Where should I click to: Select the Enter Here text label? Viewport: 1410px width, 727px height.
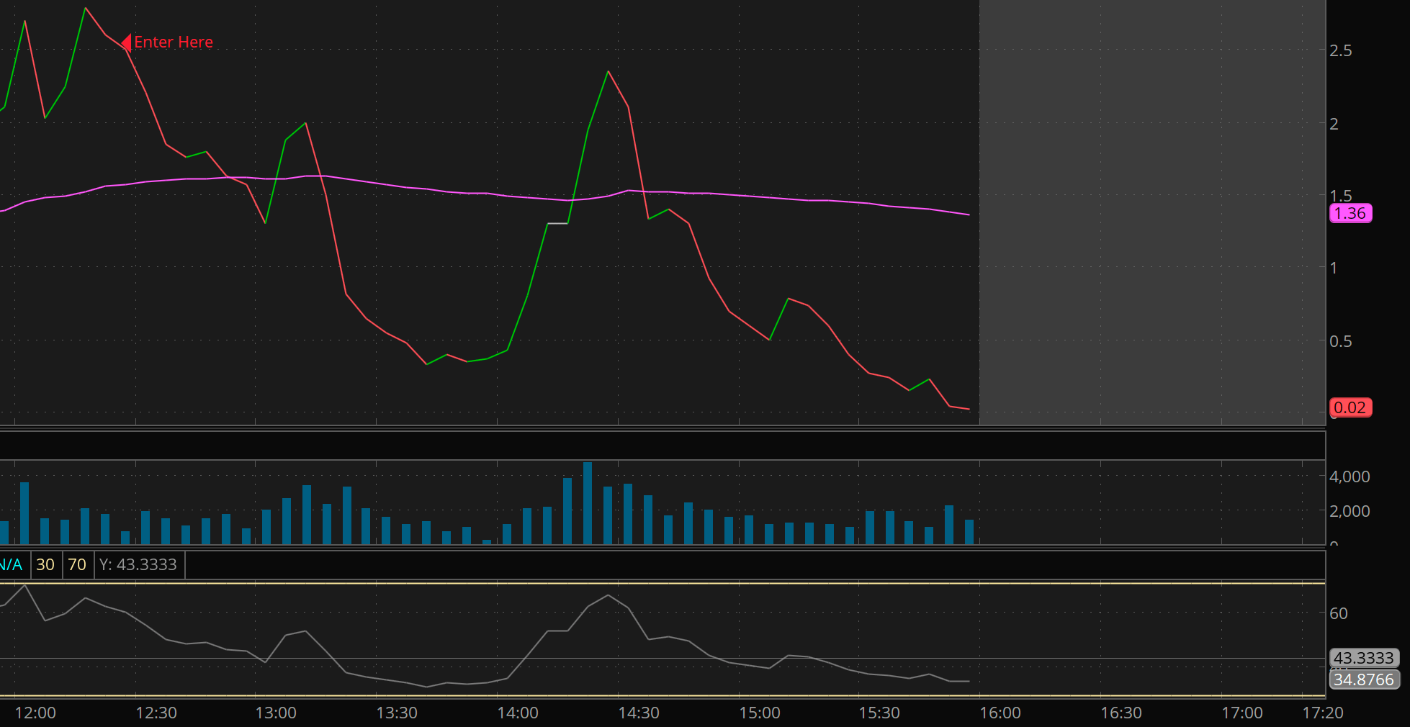click(x=174, y=42)
